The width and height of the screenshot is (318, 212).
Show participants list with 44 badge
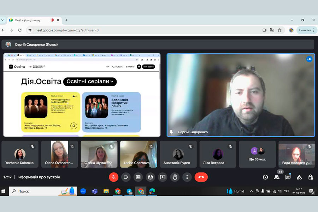pos(277,177)
